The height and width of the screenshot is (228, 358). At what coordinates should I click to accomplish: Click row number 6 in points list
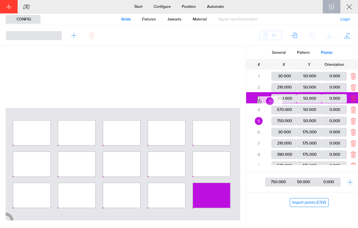tap(259, 132)
